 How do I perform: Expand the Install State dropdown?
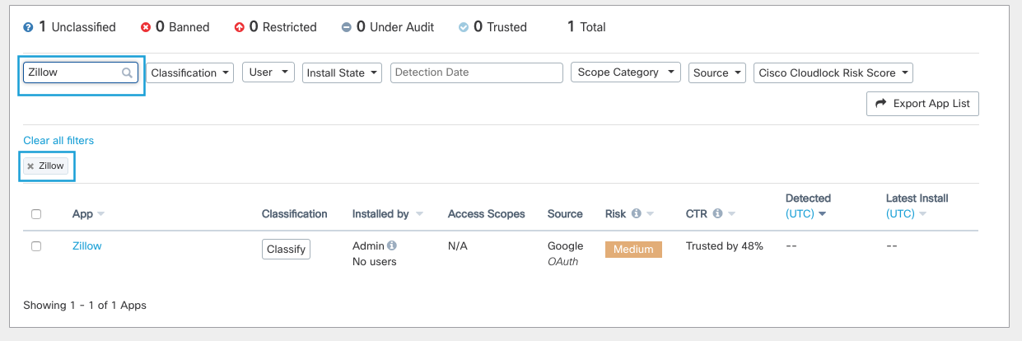coord(343,72)
